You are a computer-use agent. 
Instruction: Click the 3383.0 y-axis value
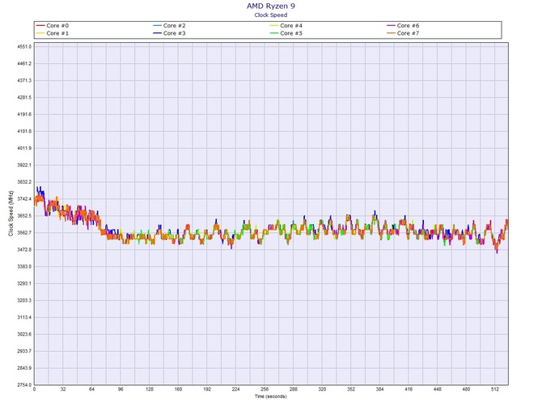pyautogui.click(x=24, y=267)
